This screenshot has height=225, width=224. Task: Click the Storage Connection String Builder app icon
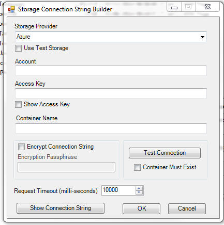tap(11, 9)
